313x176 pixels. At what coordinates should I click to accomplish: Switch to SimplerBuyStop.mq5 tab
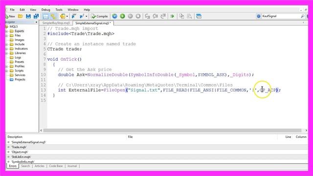click(56, 23)
